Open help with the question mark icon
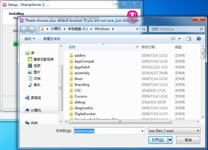This screenshot has width=208, height=150. 199,39
